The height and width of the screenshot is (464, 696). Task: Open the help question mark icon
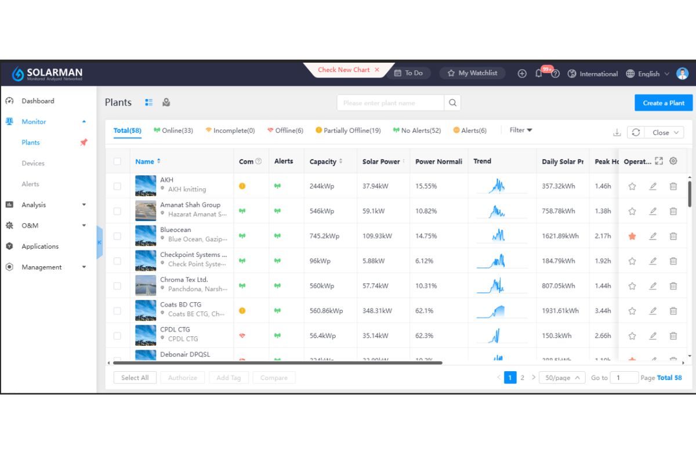pos(555,74)
